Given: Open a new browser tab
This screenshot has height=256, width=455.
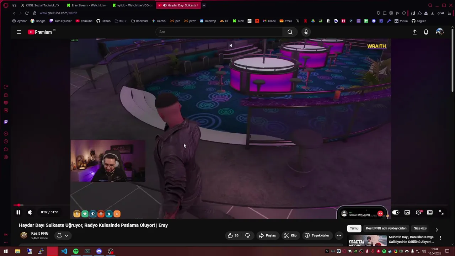Looking at the screenshot, I should tap(204, 5).
